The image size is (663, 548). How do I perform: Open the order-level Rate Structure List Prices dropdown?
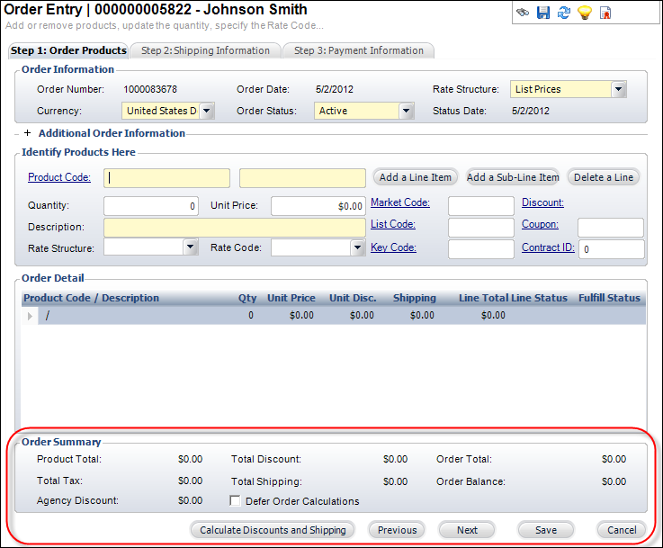[618, 89]
